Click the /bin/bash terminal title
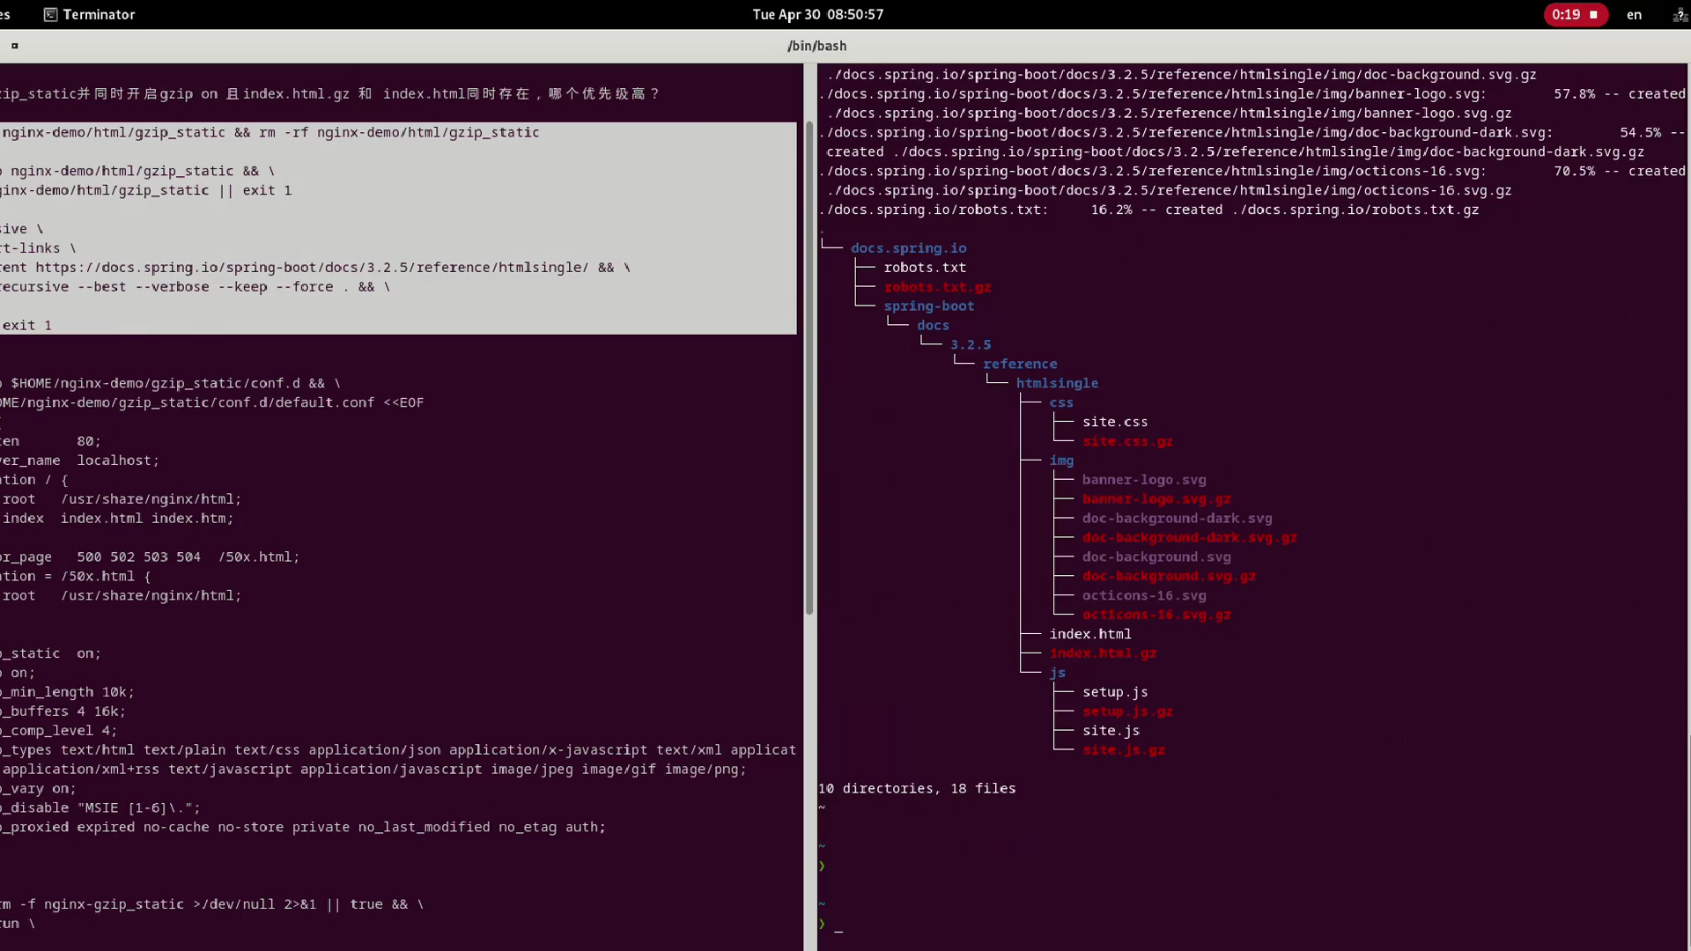Image resolution: width=1691 pixels, height=951 pixels. [x=816, y=46]
